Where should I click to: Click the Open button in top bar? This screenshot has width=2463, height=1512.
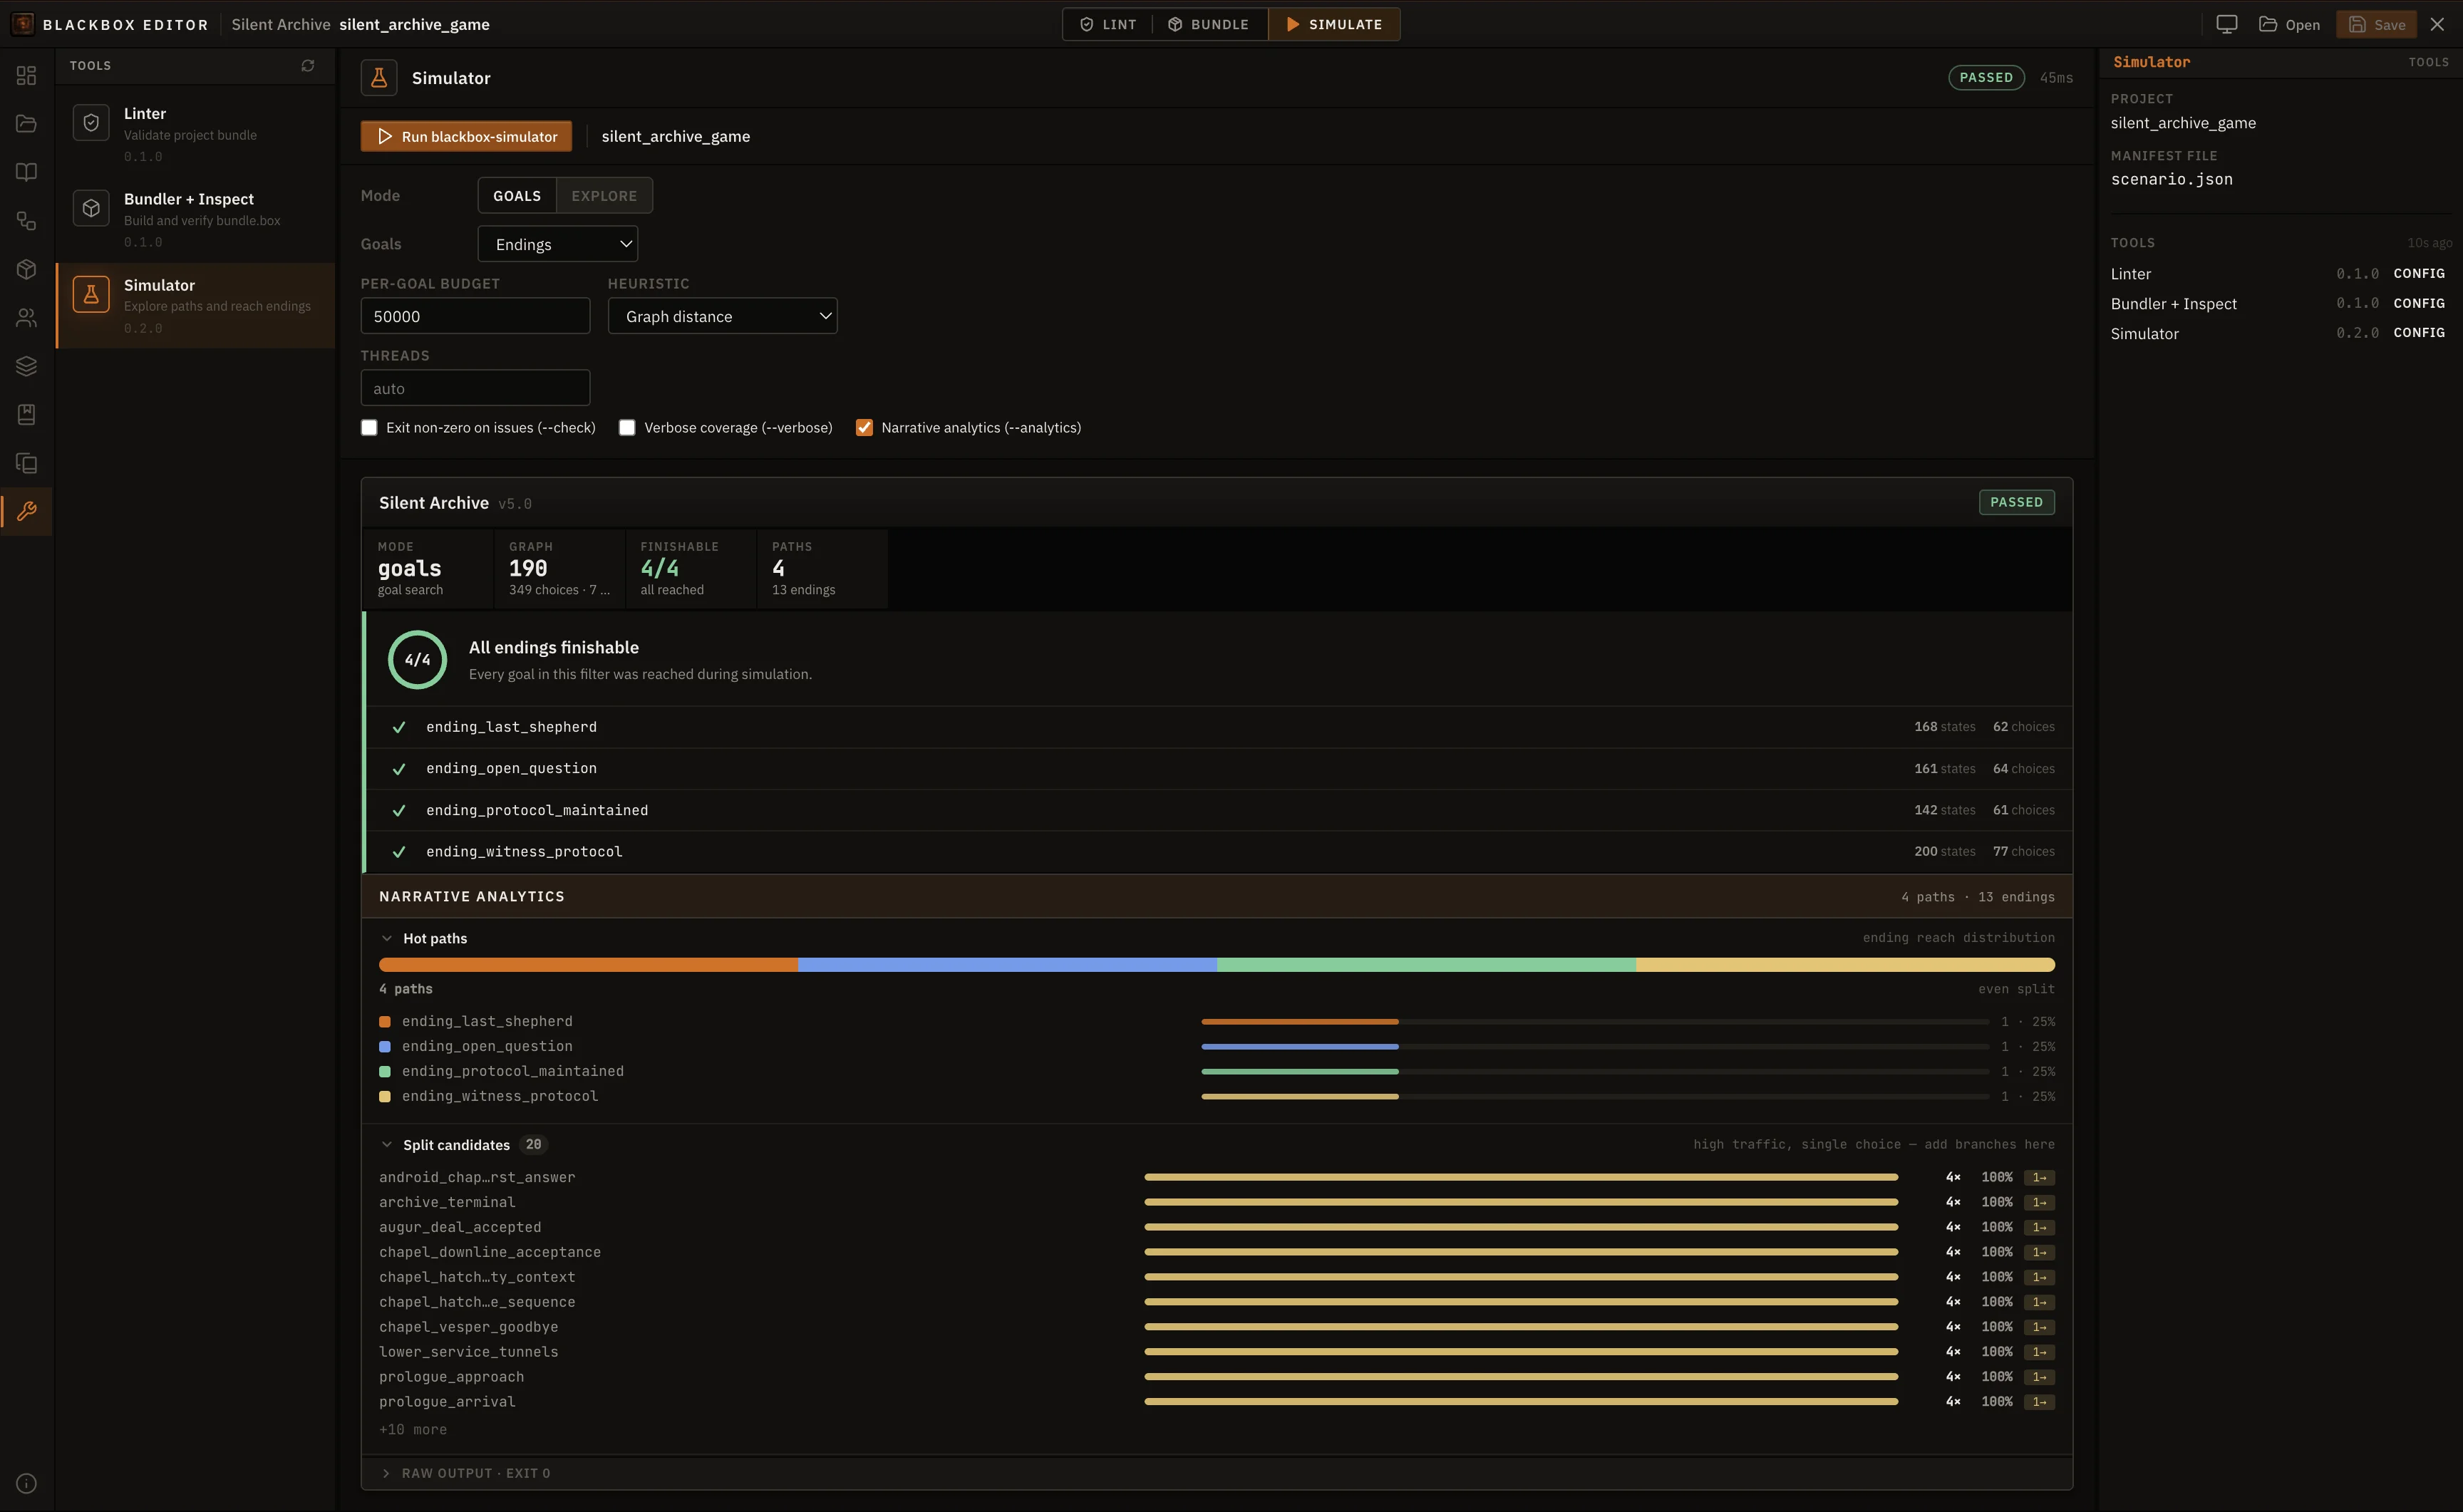[2289, 24]
